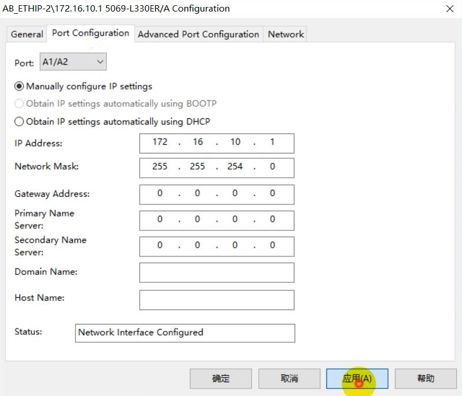Click IP Address last octet 1
The height and width of the screenshot is (396, 462).
click(x=273, y=142)
